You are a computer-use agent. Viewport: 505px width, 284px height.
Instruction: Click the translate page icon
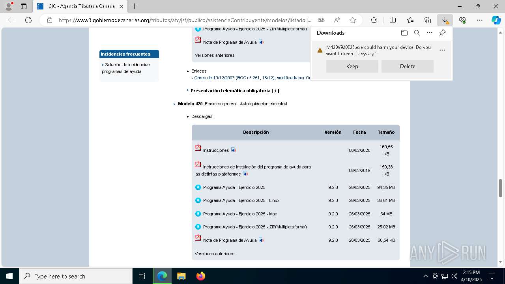tap(321, 20)
